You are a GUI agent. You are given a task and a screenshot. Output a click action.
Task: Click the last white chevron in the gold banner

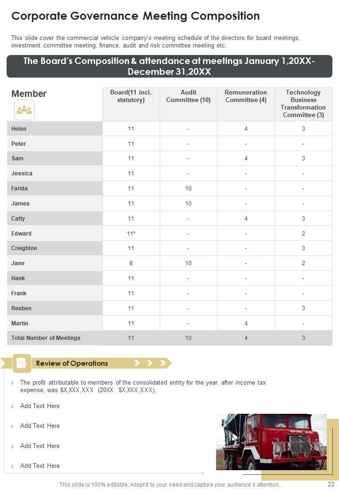tap(162, 363)
